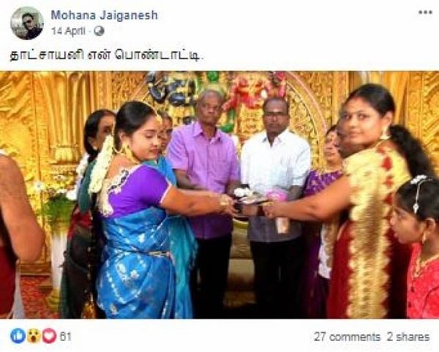Click the globe public privacy icon
The height and width of the screenshot is (352, 439).
pyautogui.click(x=99, y=31)
